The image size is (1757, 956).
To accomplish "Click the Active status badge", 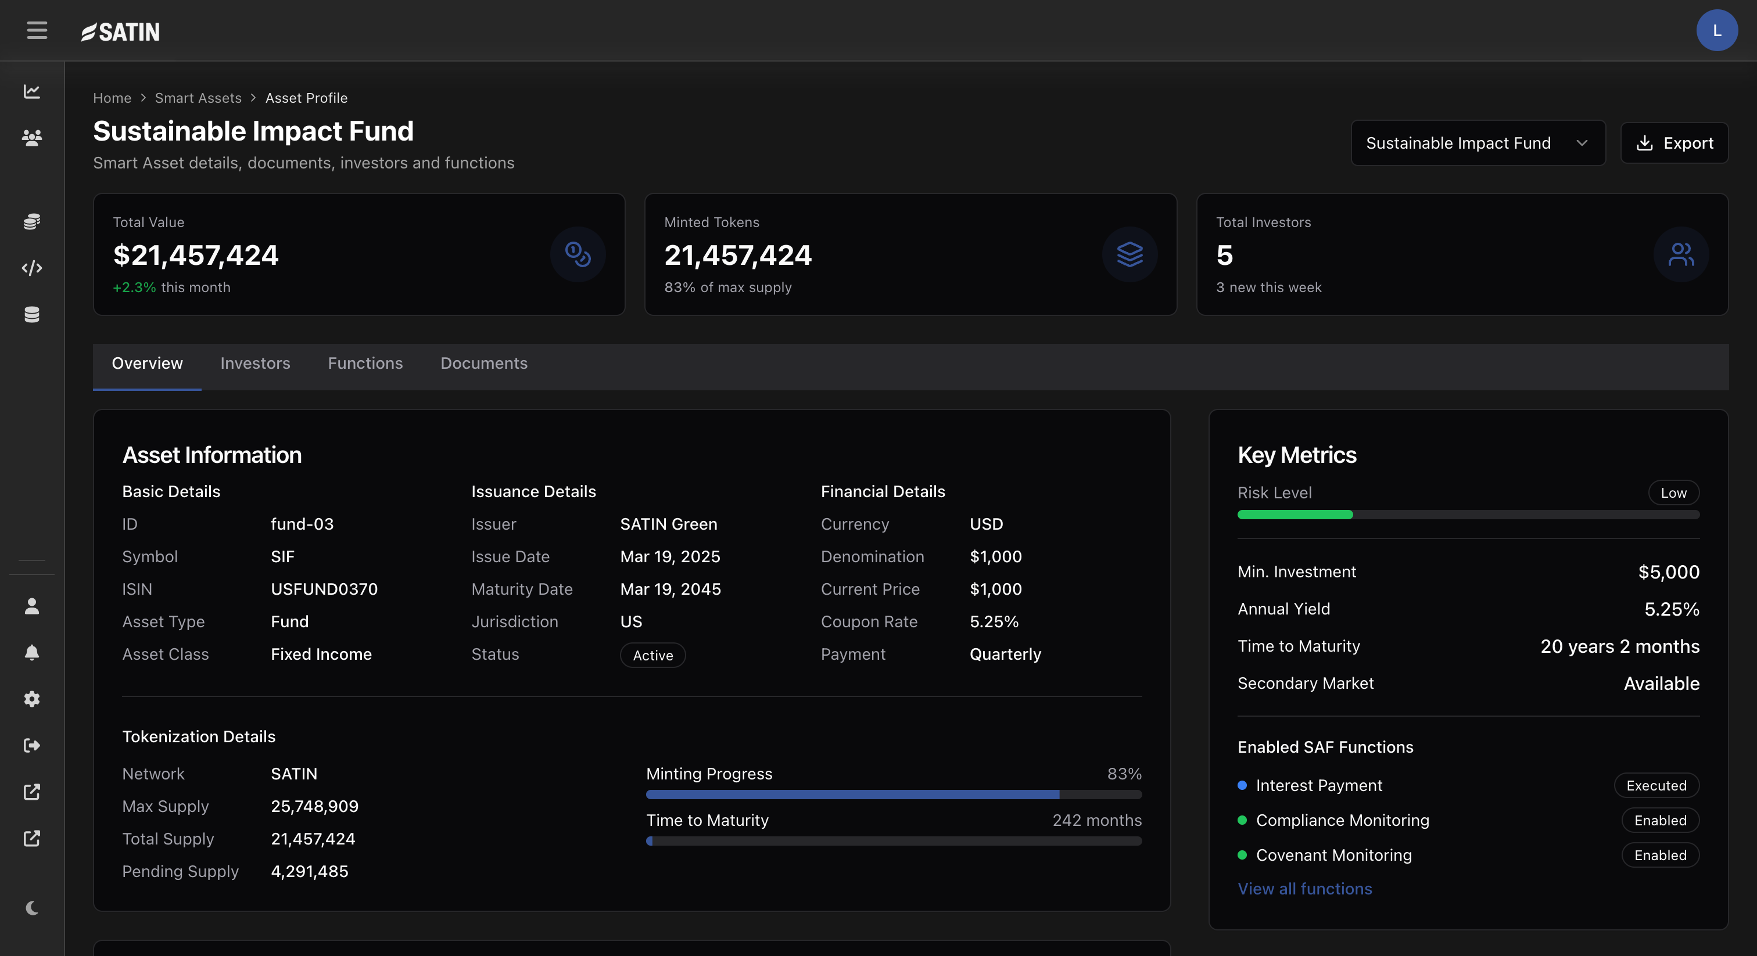I will click(652, 655).
